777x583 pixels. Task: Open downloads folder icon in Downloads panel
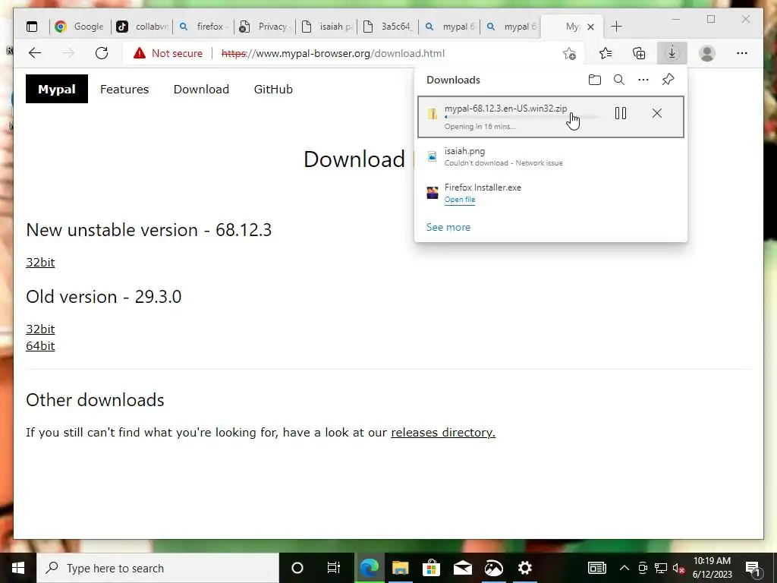[x=595, y=80]
